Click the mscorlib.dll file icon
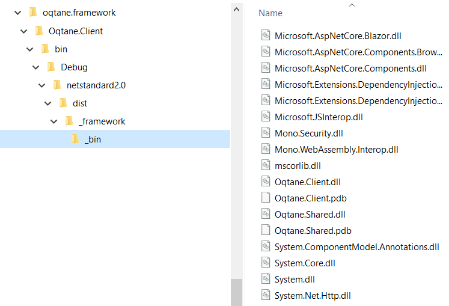 point(266,165)
